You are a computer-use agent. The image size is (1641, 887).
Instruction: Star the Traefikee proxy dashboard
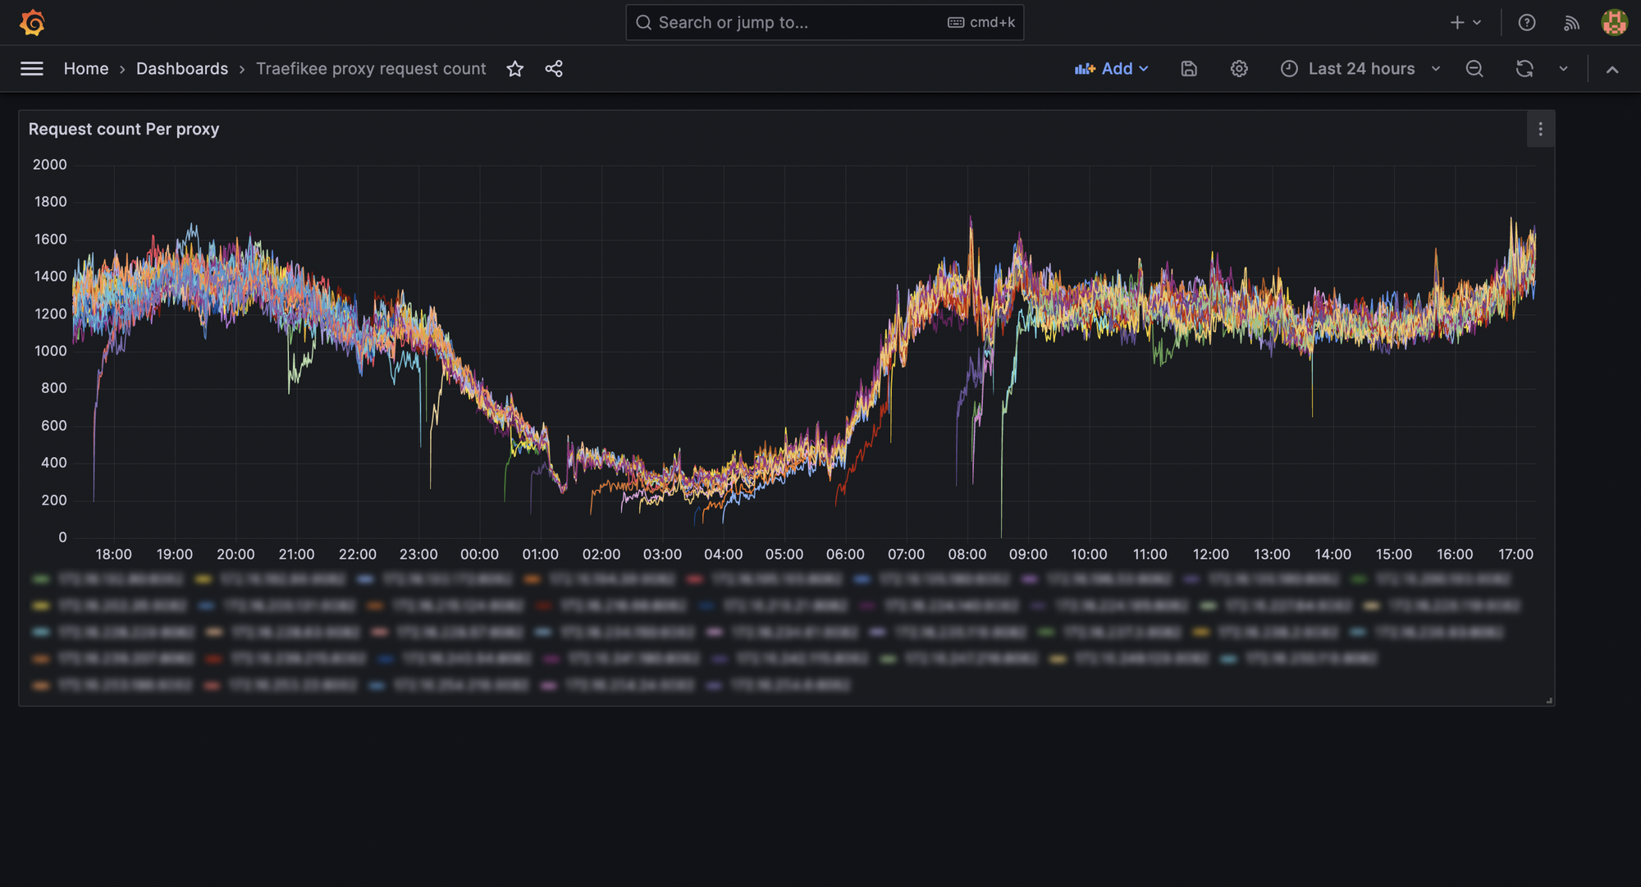pos(515,68)
